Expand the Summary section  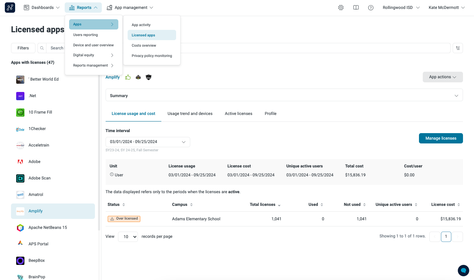pos(284,96)
